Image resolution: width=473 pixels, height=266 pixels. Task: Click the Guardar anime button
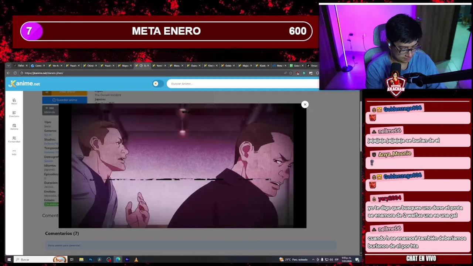tap(65, 100)
